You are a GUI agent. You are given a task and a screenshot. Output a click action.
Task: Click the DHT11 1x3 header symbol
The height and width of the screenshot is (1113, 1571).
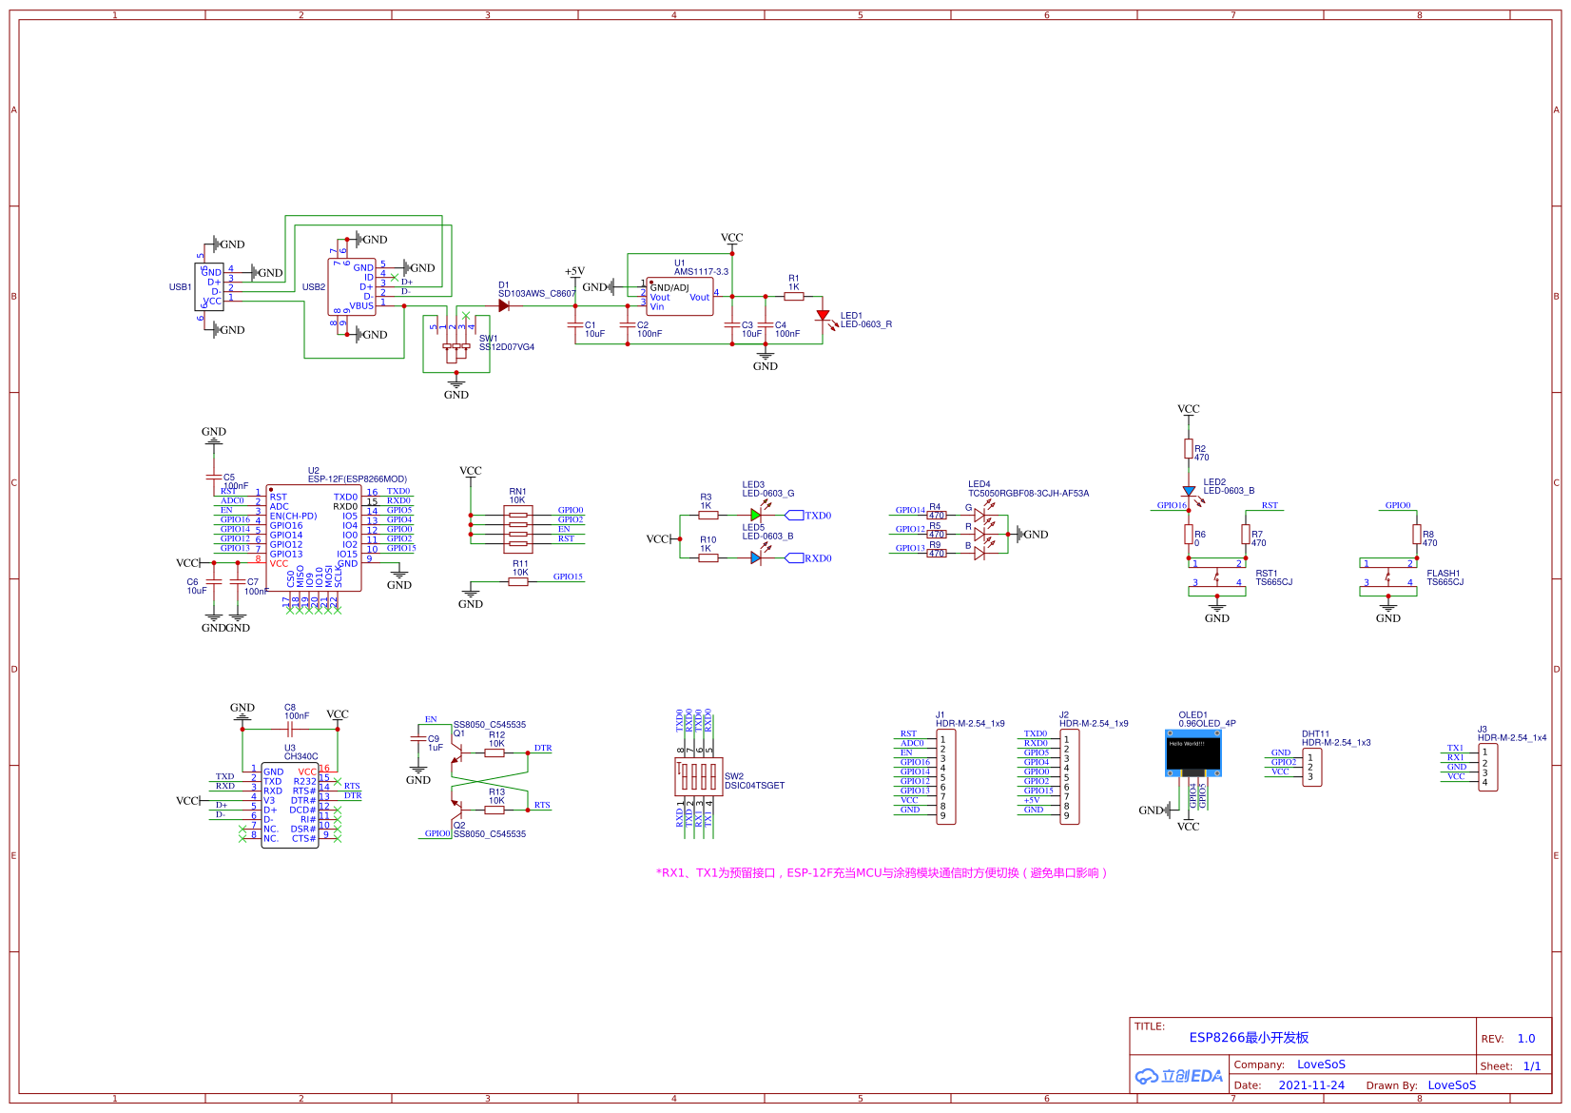[1312, 768]
